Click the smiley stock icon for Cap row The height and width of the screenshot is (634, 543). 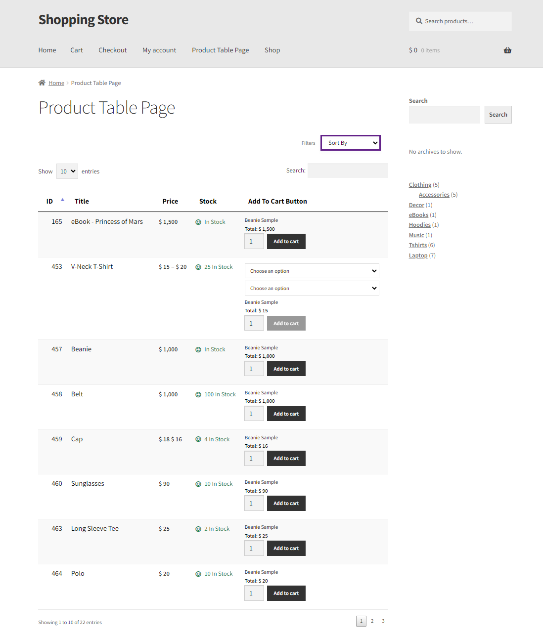pyautogui.click(x=198, y=439)
